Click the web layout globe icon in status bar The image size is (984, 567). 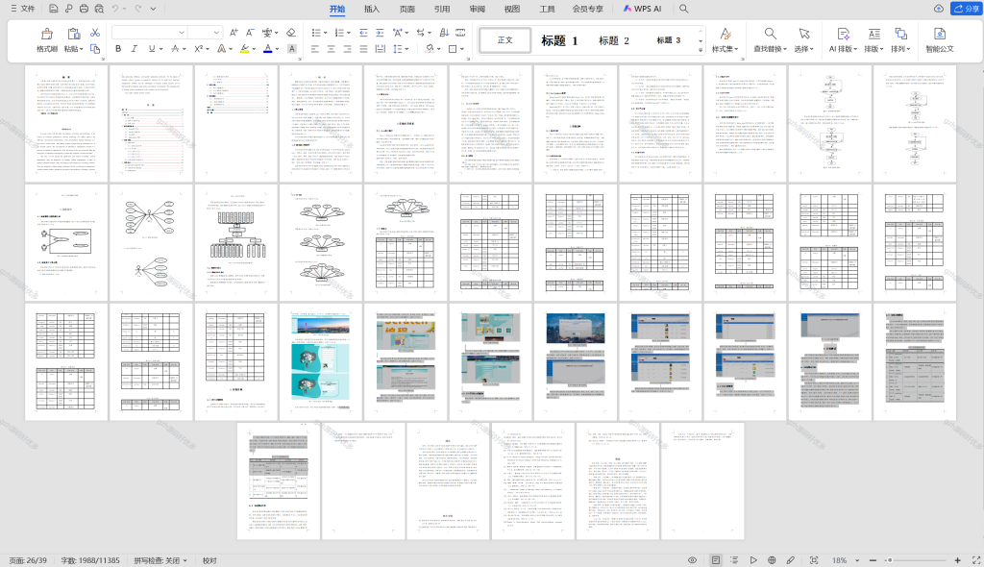[x=772, y=560]
